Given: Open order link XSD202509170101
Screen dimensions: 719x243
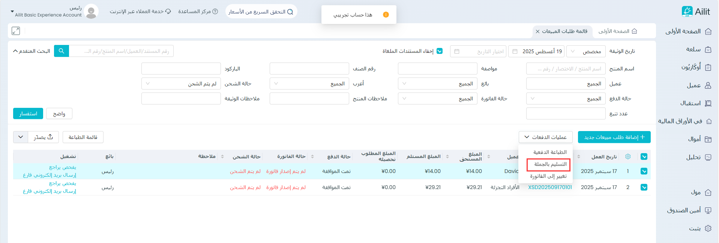Looking at the screenshot, I should 550,187.
